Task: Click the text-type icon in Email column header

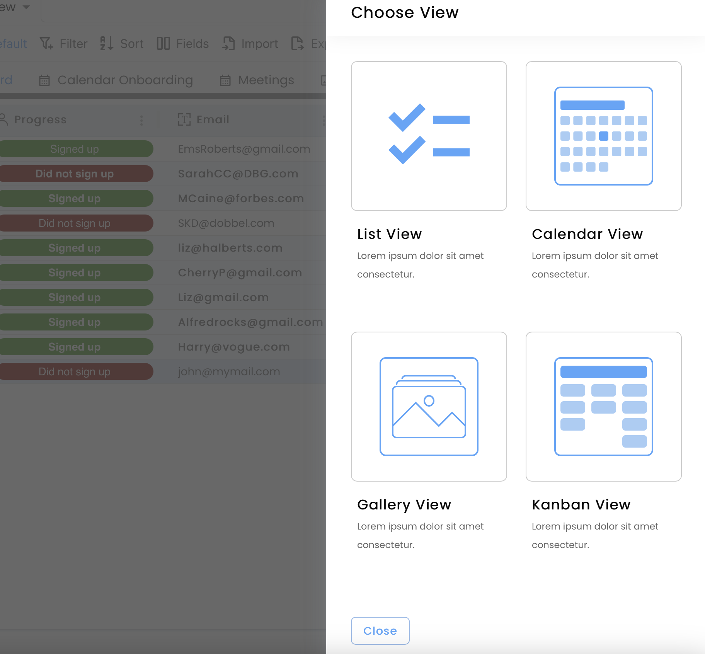Action: tap(184, 120)
